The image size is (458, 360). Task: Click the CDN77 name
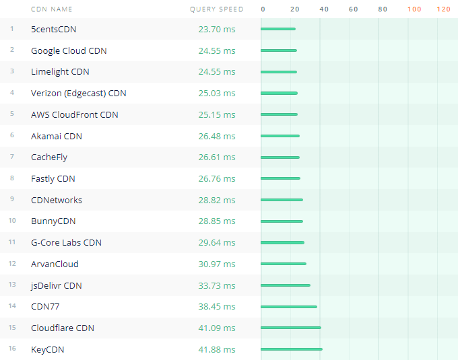pyautogui.click(x=45, y=307)
